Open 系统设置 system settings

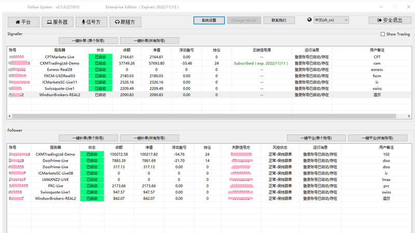pyautogui.click(x=209, y=20)
